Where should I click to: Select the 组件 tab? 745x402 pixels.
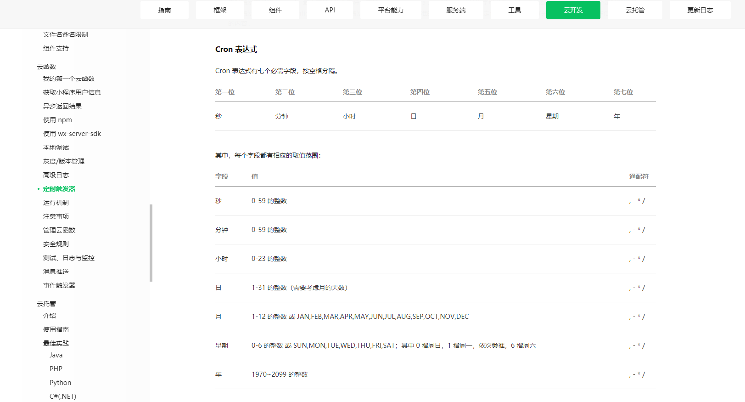(275, 10)
